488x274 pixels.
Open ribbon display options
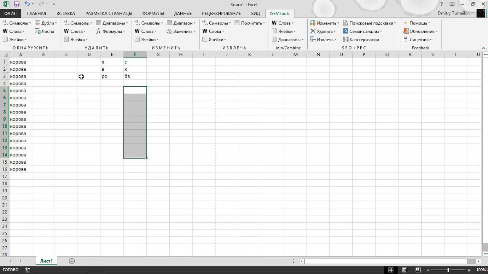pos(452,4)
